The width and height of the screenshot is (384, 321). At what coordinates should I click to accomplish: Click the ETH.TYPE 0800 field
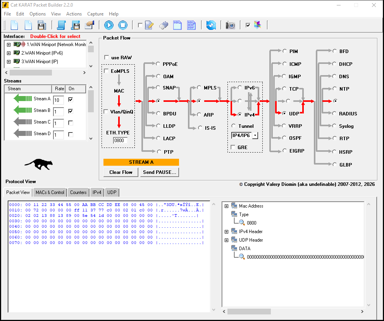(x=120, y=141)
